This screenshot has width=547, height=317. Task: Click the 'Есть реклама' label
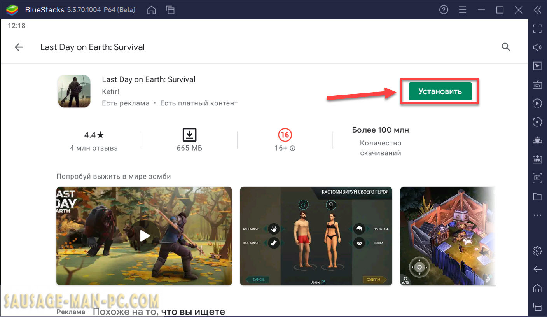point(126,103)
